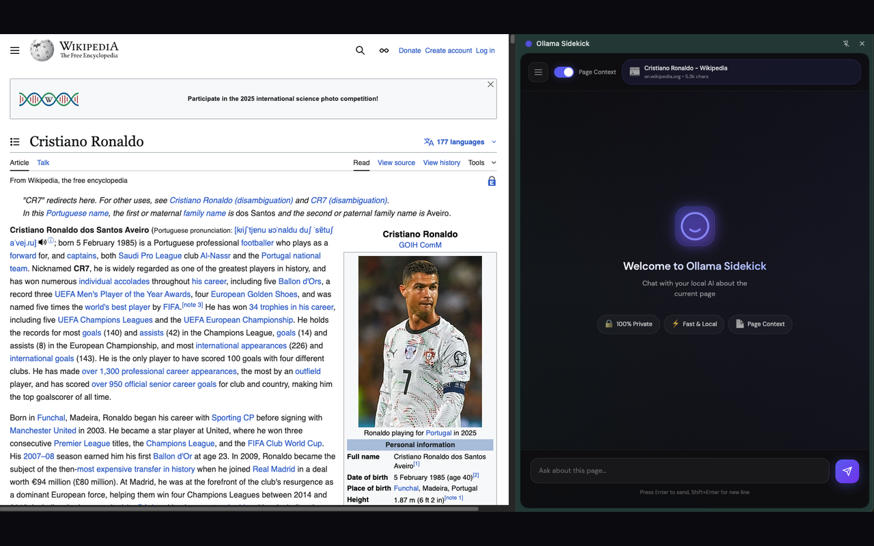Click the Ollama Sidekick title dot icon
The image size is (874, 546).
(528, 44)
